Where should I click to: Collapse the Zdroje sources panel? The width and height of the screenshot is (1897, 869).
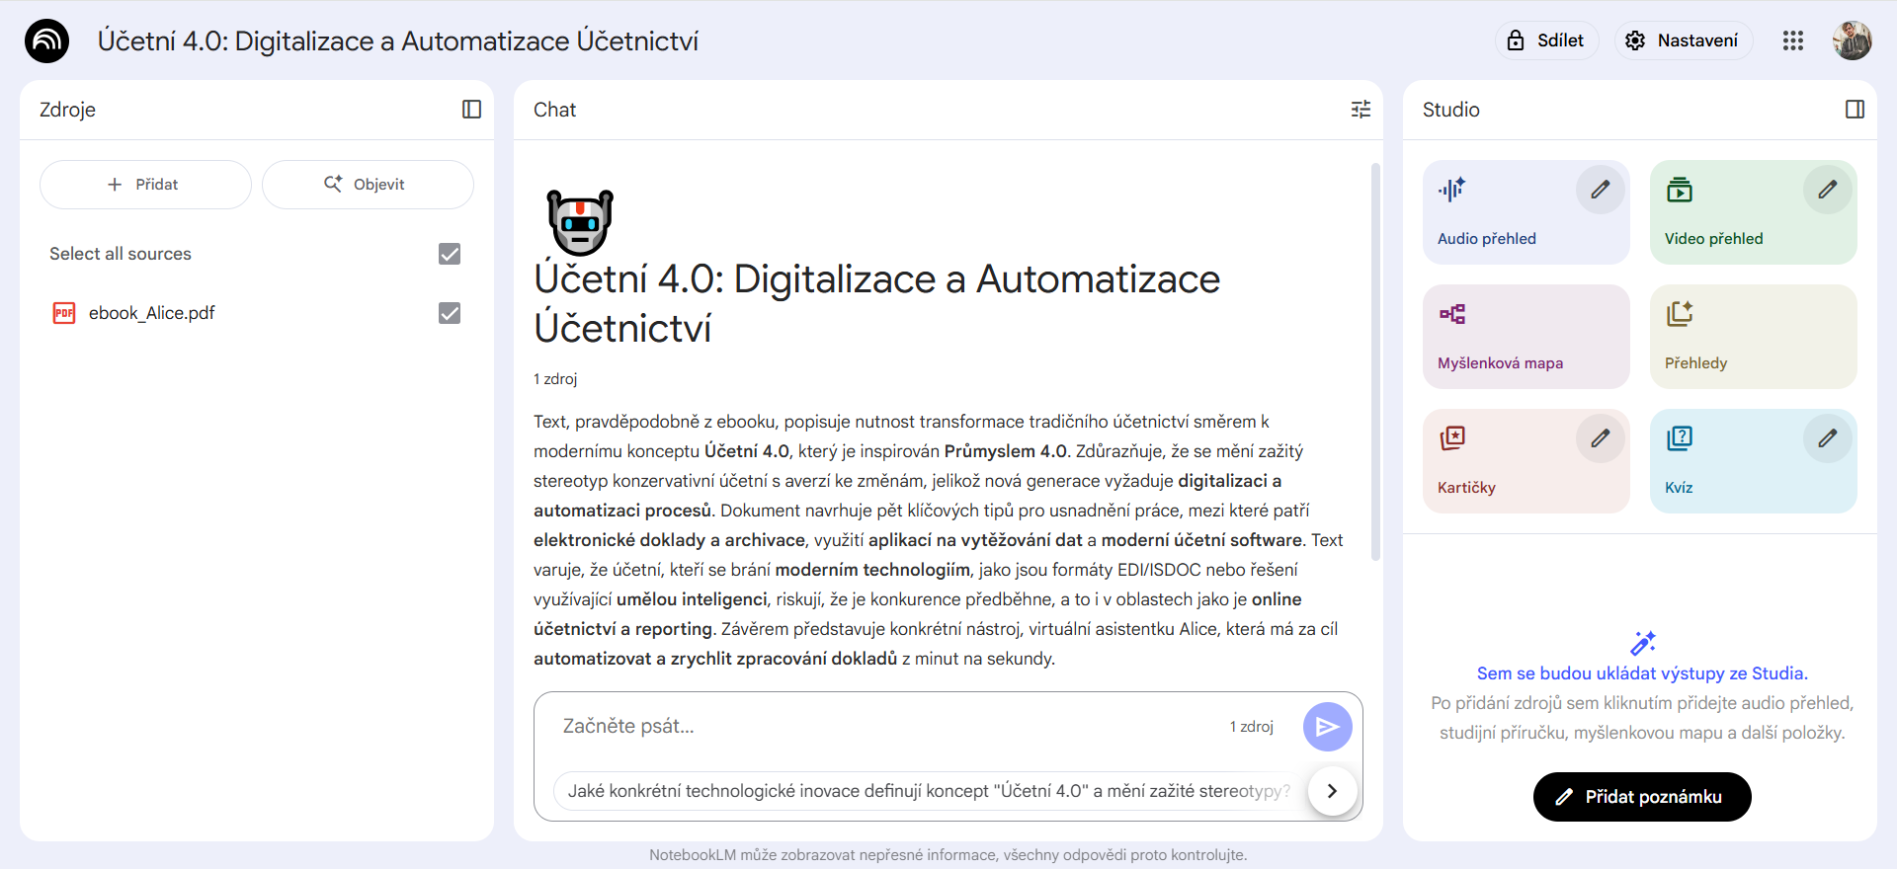471,110
